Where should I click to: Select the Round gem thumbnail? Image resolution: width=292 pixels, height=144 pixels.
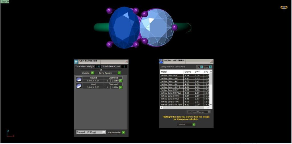[79, 79]
